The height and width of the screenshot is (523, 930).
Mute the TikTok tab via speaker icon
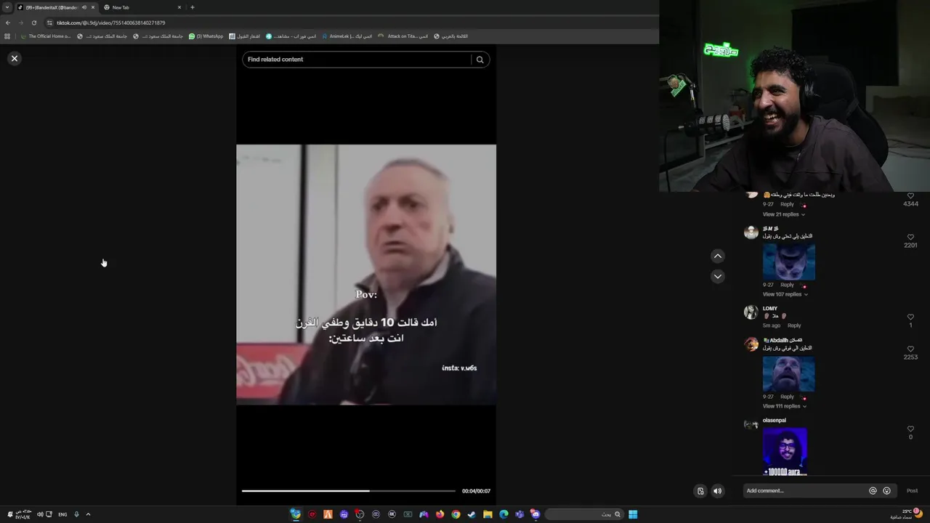point(84,7)
